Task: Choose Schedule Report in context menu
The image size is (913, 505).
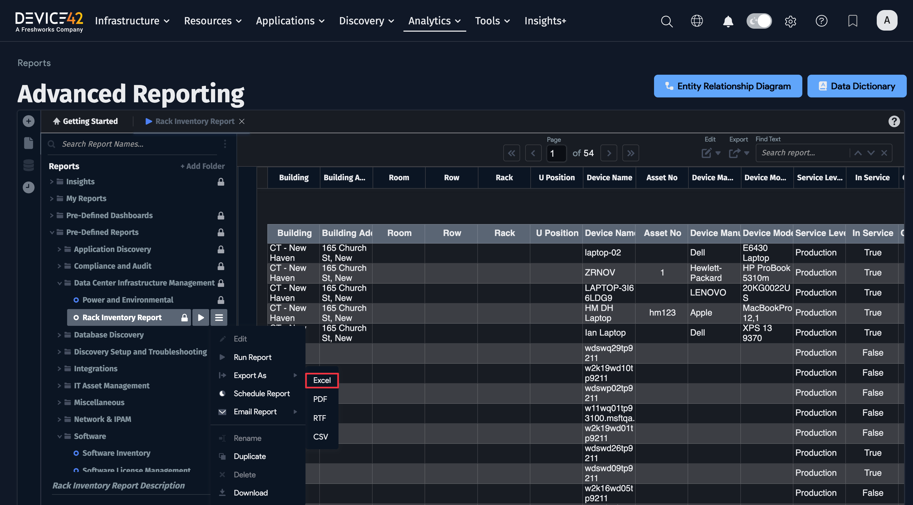Action: click(x=262, y=393)
